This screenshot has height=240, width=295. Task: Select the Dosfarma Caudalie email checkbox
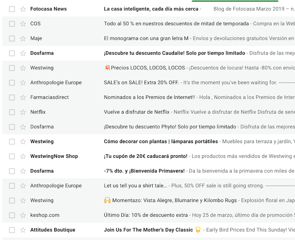click(12, 53)
